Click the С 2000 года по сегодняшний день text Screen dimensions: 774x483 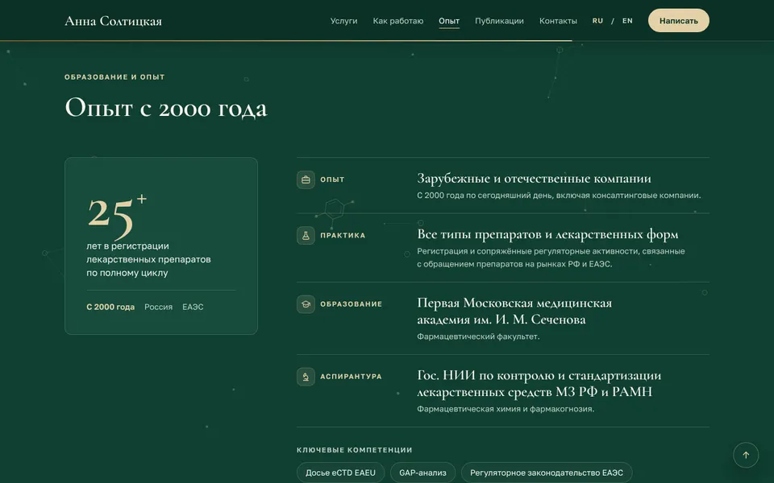[x=559, y=196]
